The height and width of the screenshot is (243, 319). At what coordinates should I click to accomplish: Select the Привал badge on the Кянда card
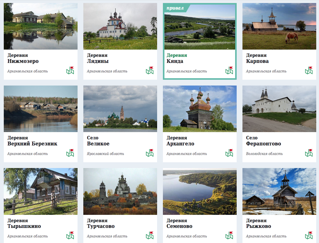[175, 8]
